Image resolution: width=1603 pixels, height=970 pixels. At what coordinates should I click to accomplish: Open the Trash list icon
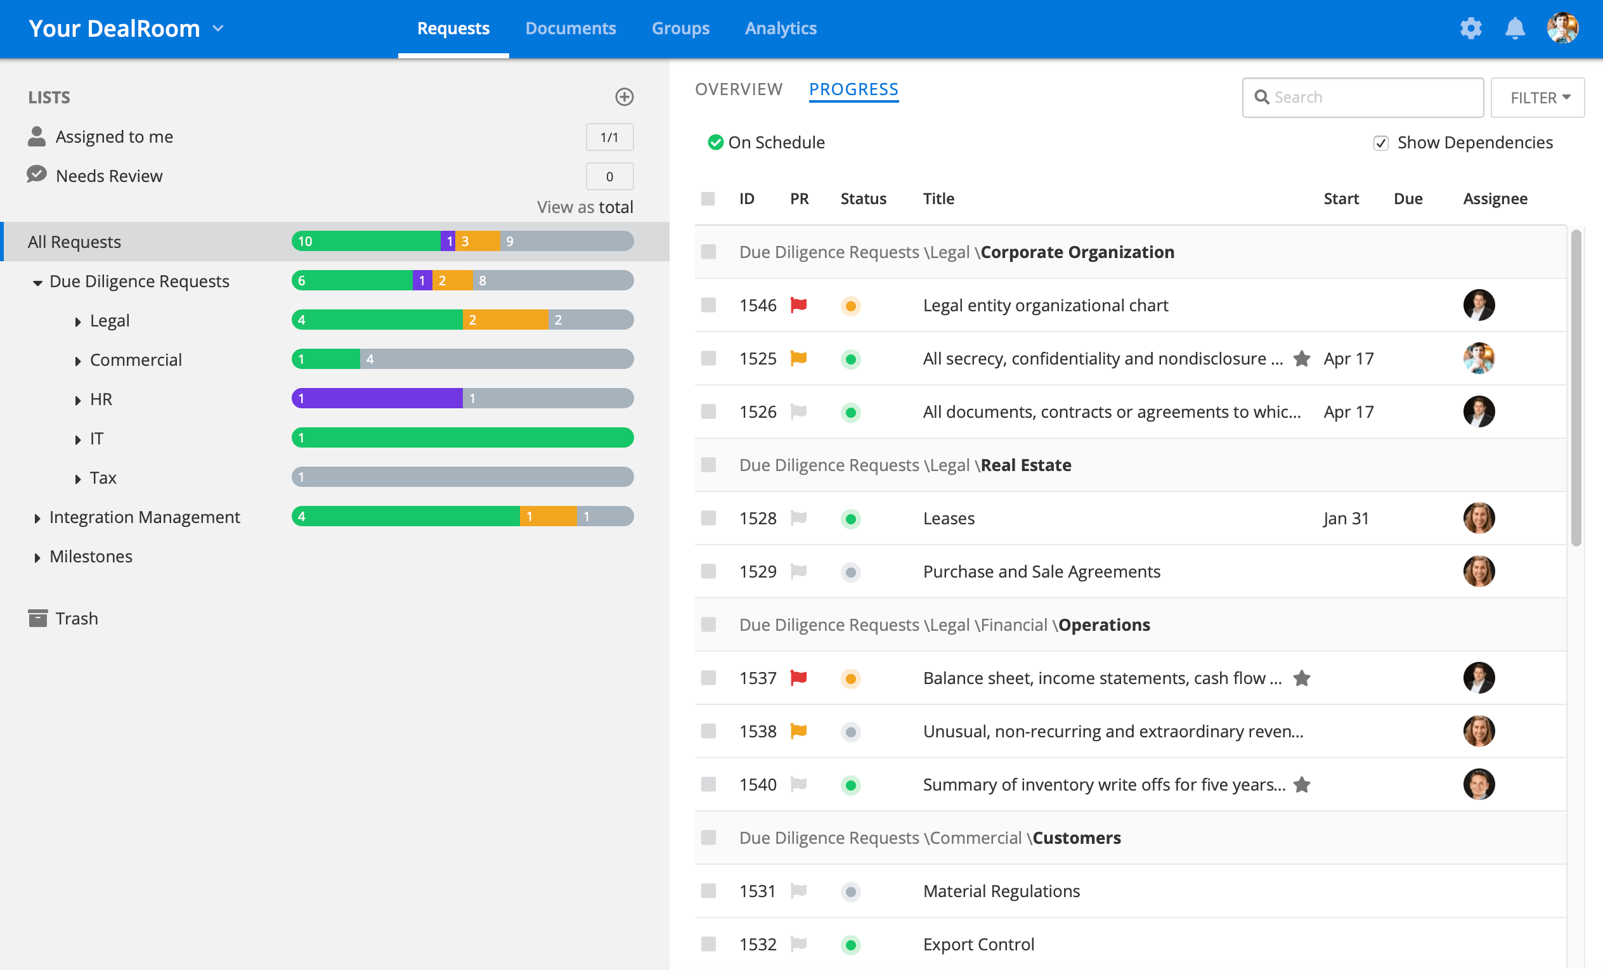[38, 618]
